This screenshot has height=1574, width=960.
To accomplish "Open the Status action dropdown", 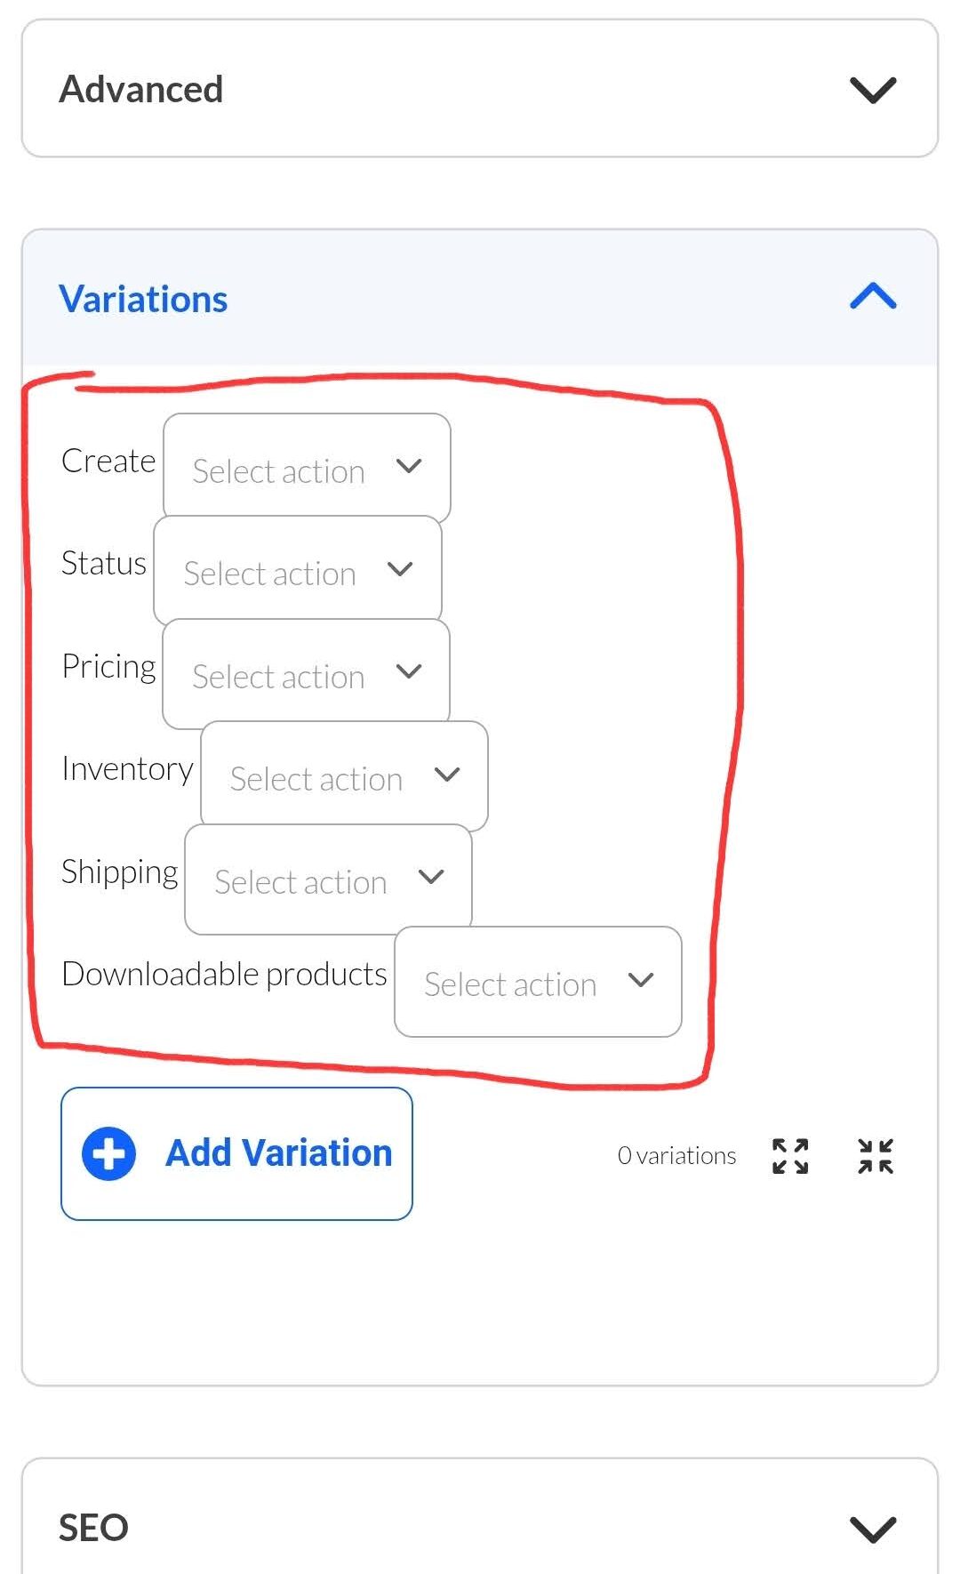I will click(x=298, y=571).
